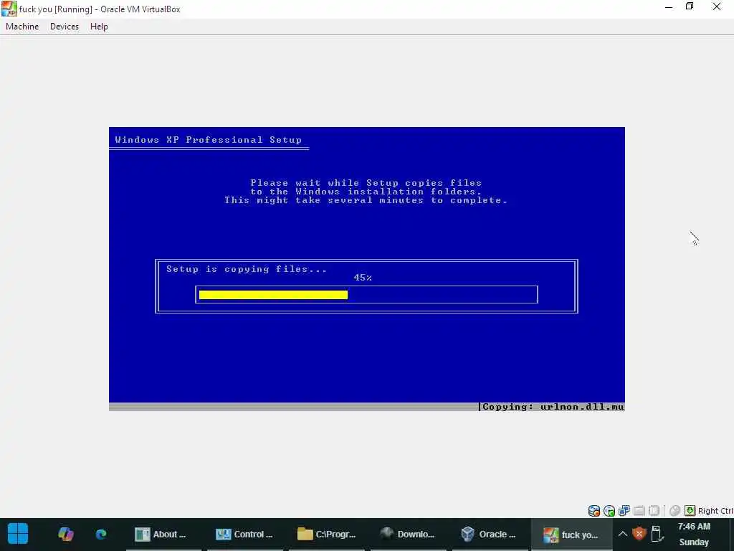The height and width of the screenshot is (551, 734).
Task: Click the recording status icon
Action: [675, 511]
